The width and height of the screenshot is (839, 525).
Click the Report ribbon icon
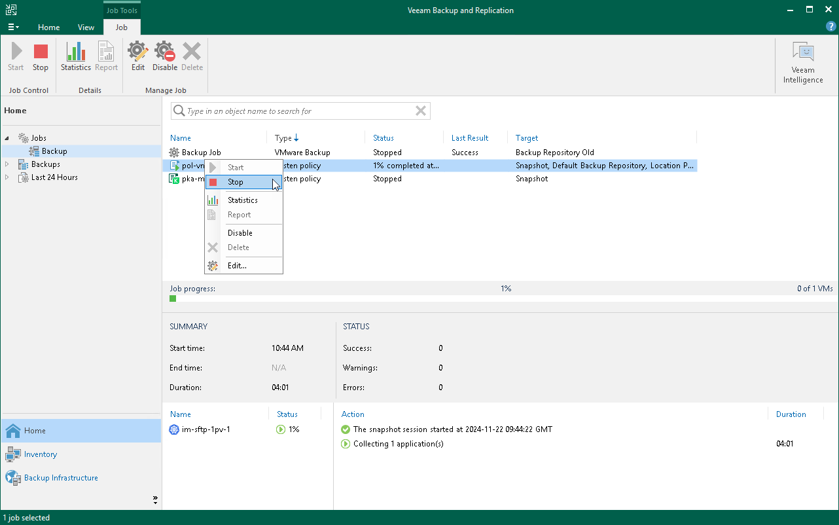(106, 52)
